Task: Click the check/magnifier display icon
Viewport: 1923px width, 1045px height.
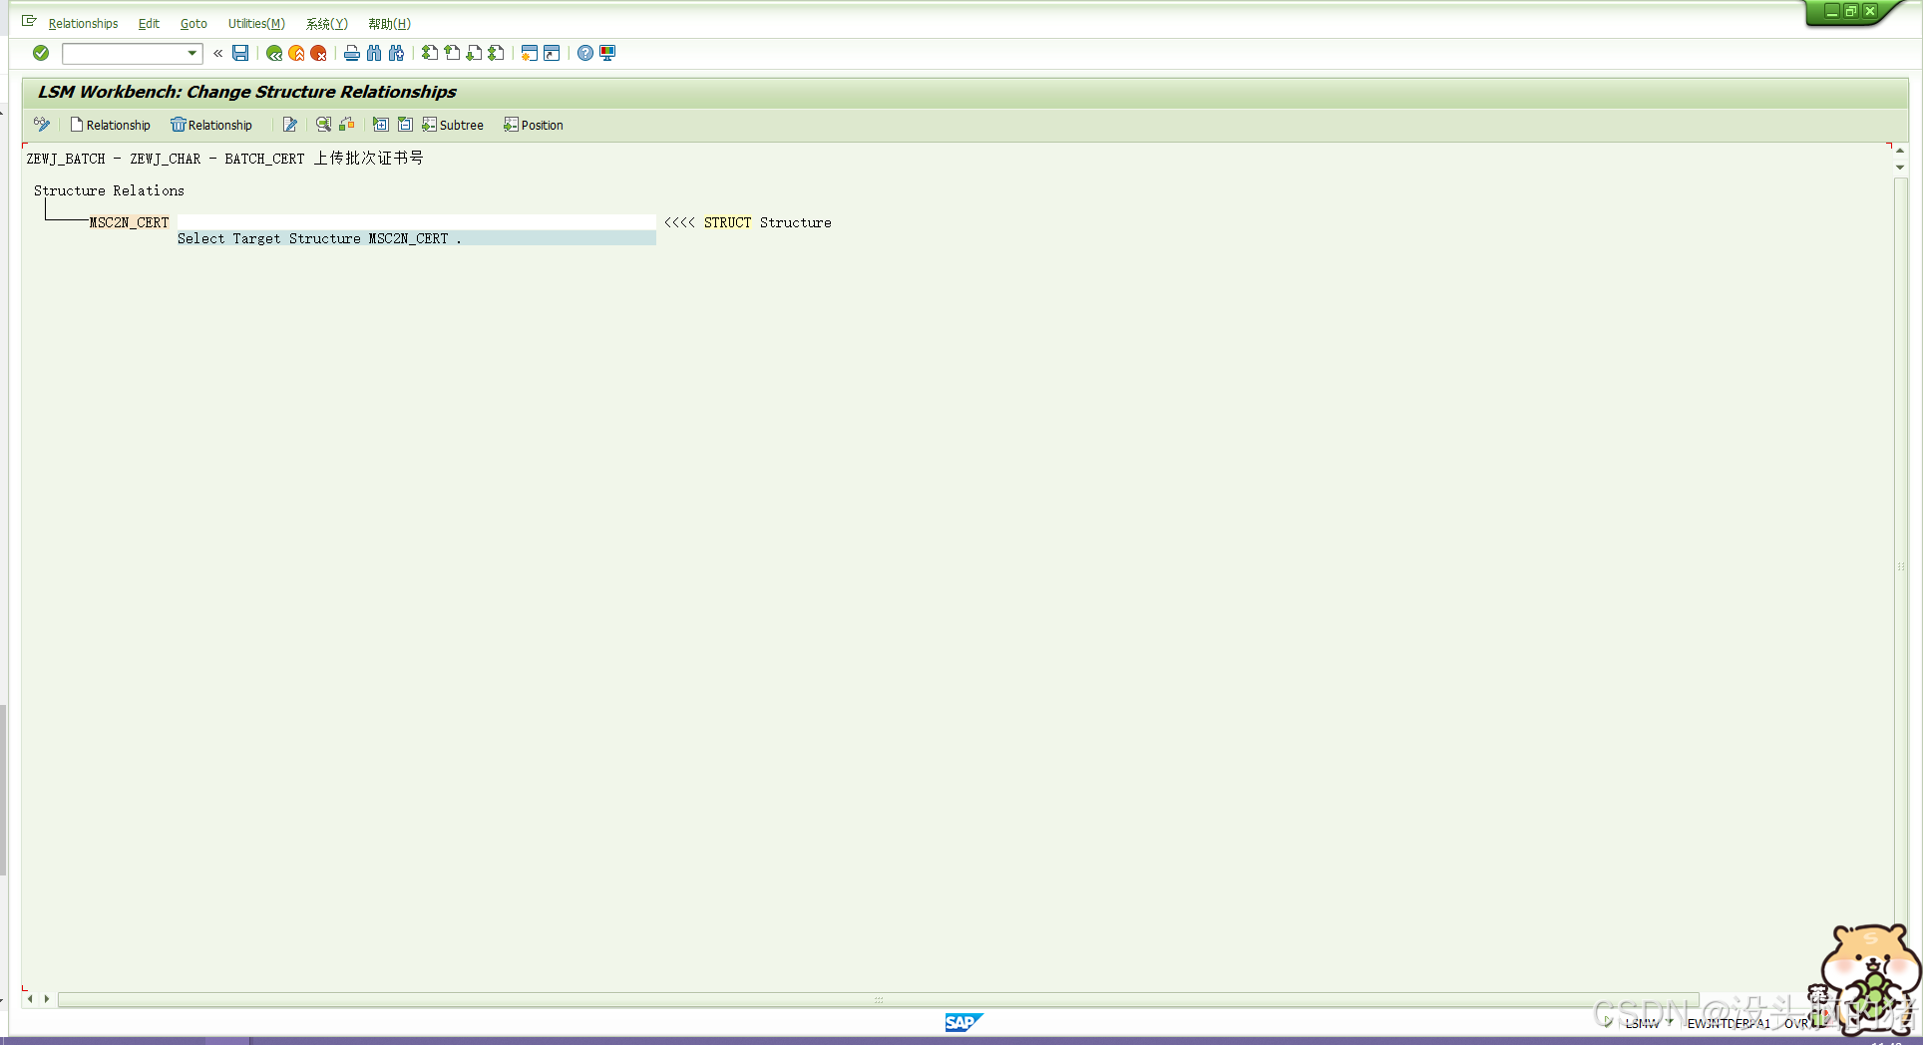Action: click(x=323, y=125)
